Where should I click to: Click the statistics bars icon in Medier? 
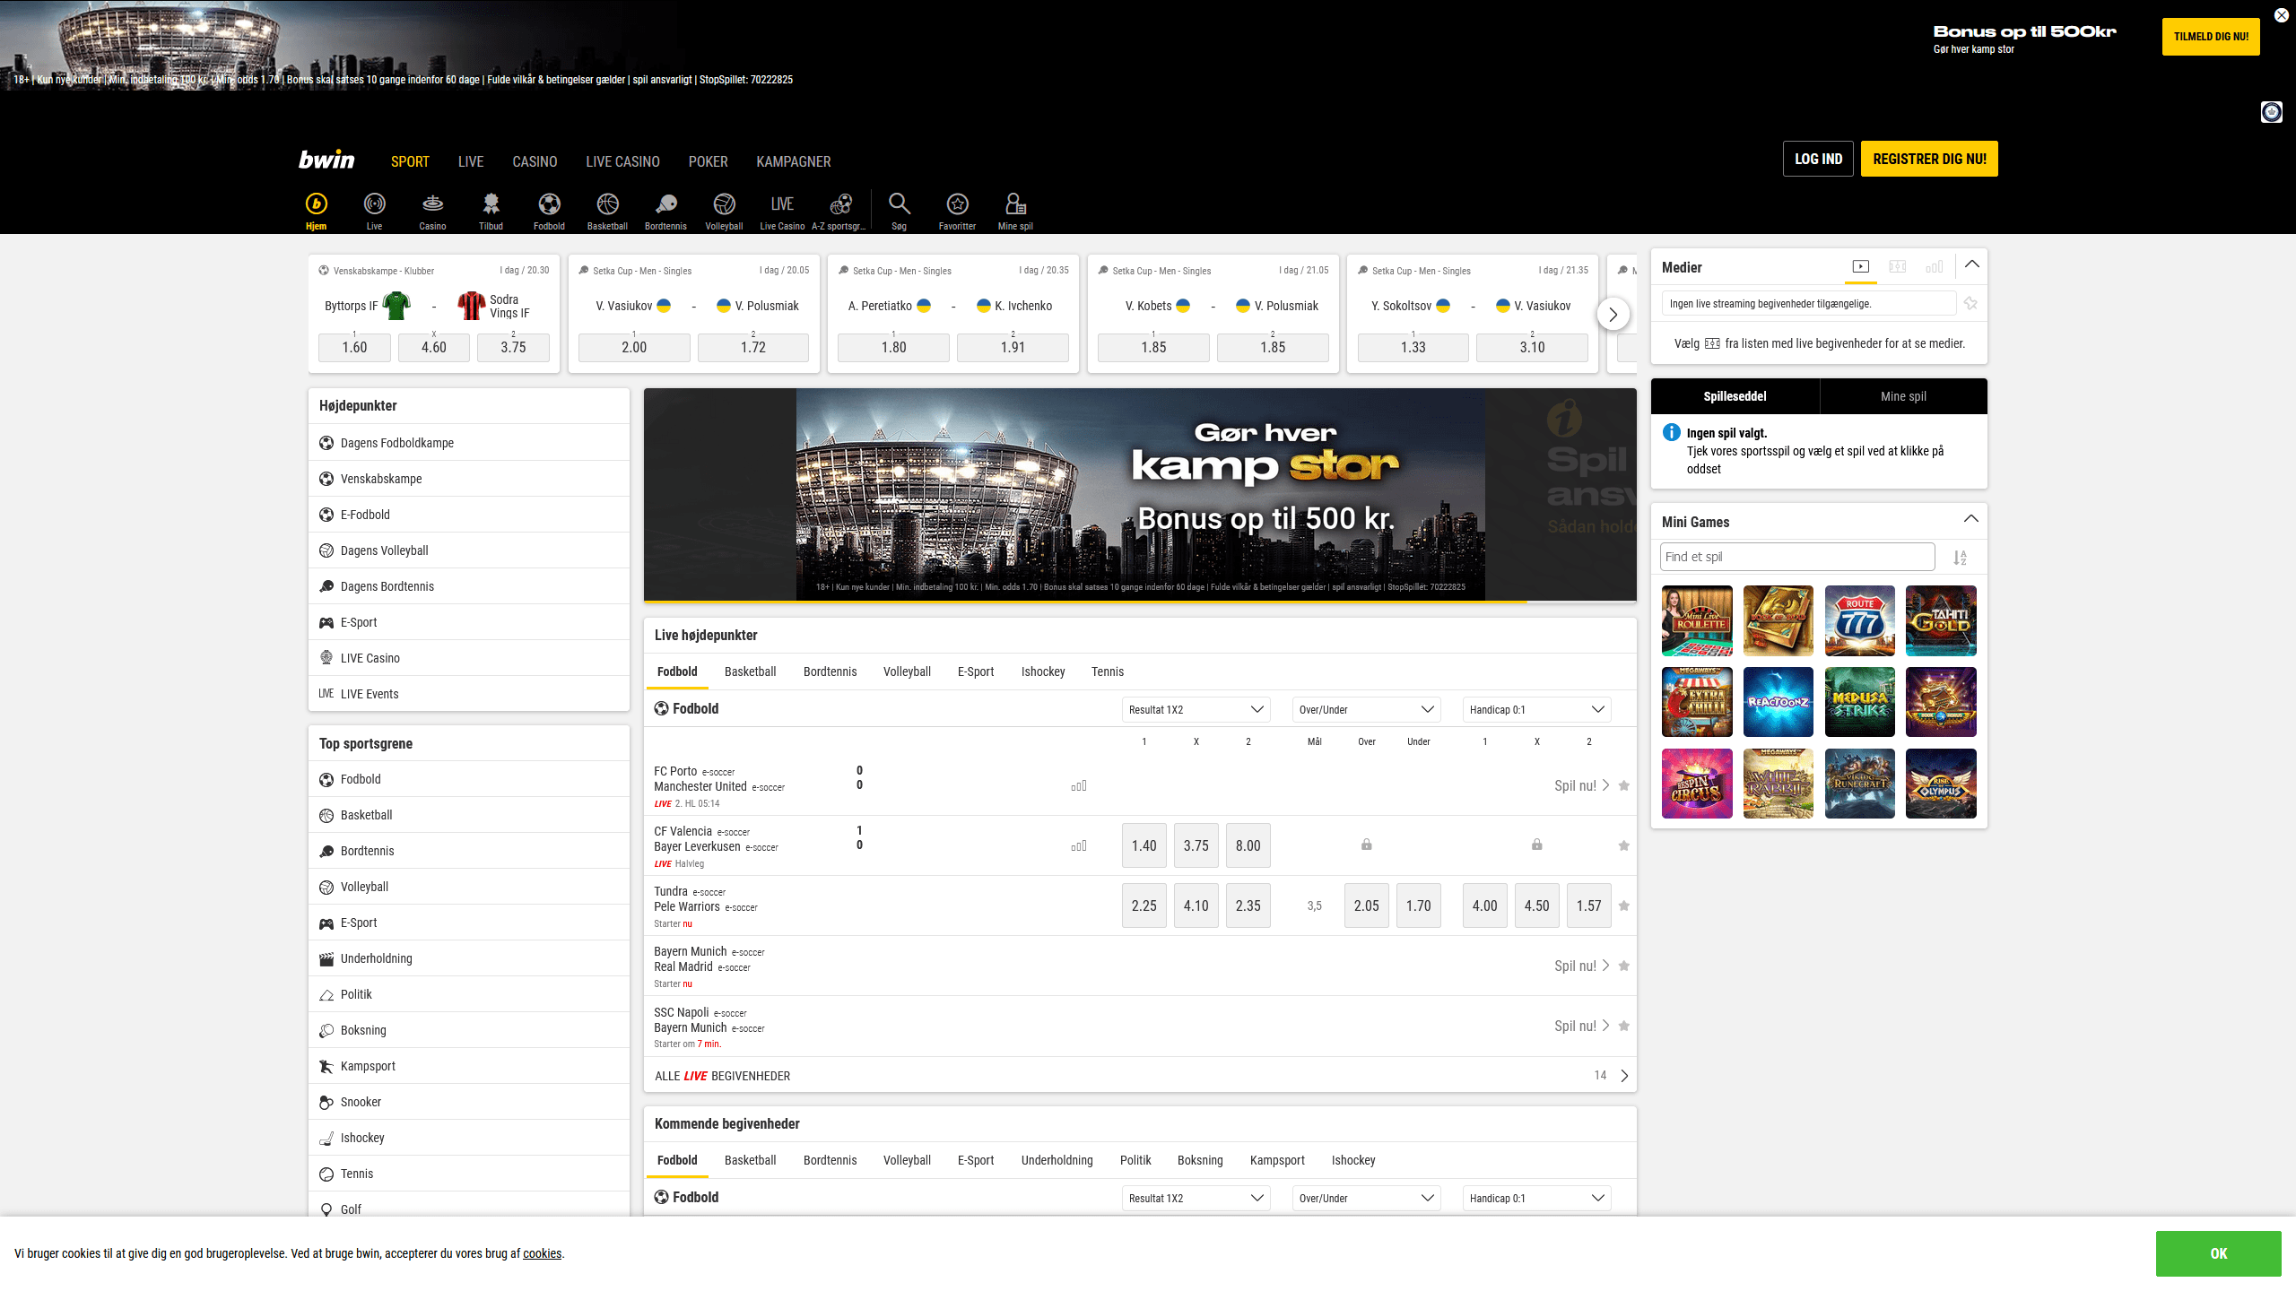(x=1934, y=266)
